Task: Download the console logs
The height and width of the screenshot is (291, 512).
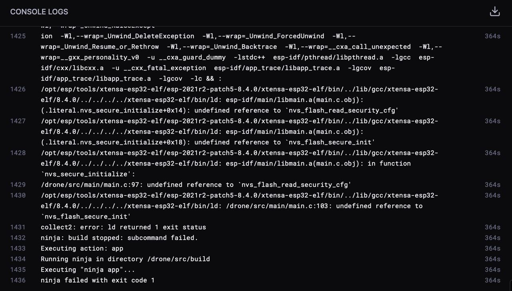Action: (495, 12)
